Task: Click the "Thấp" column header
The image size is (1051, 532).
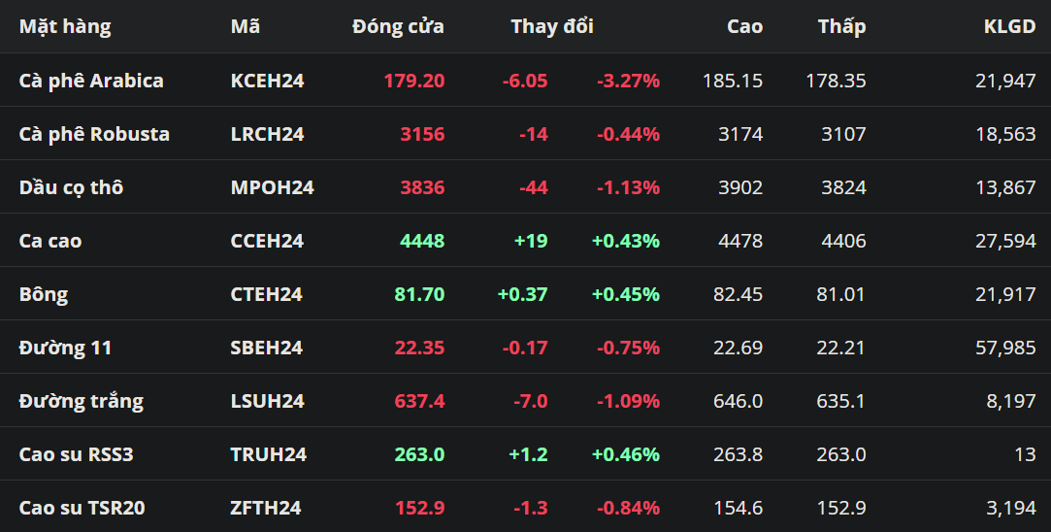Action: tap(841, 26)
